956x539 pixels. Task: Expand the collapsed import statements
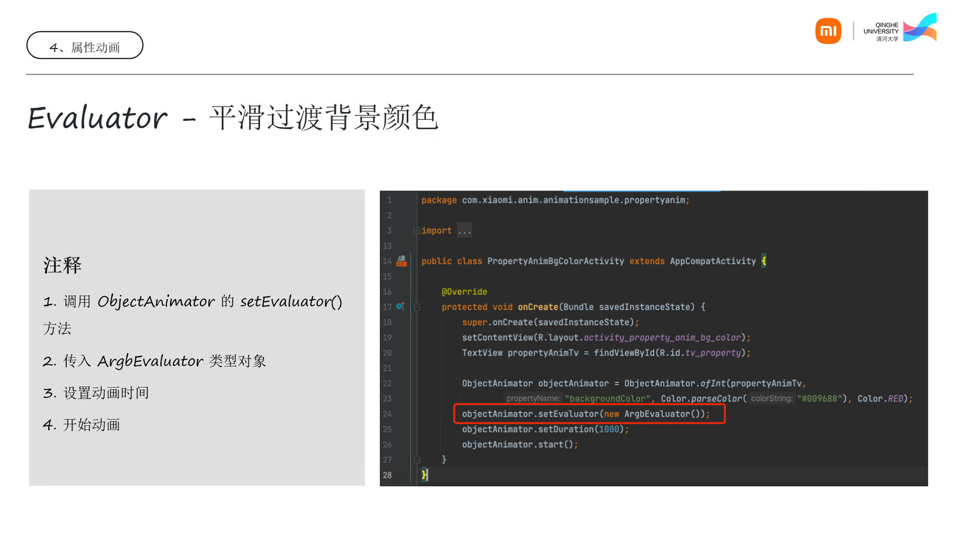[417, 230]
